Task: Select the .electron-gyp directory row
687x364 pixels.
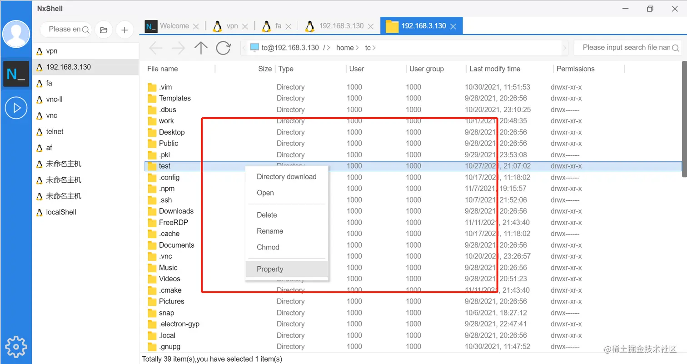Action: coord(413,324)
